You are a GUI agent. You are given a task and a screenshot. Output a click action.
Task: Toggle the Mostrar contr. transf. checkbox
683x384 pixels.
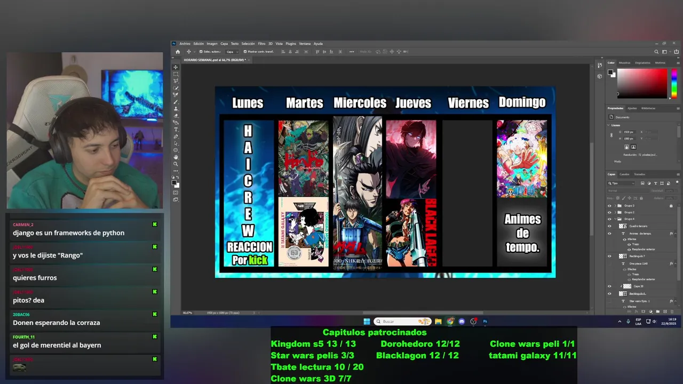(245, 52)
